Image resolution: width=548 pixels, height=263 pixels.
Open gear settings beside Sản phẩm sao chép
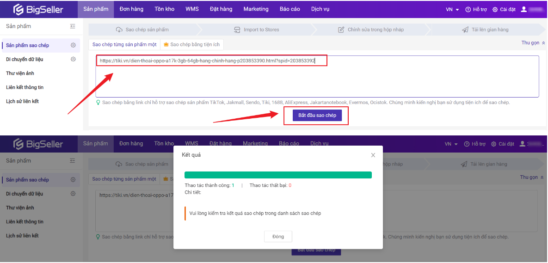coord(73,45)
